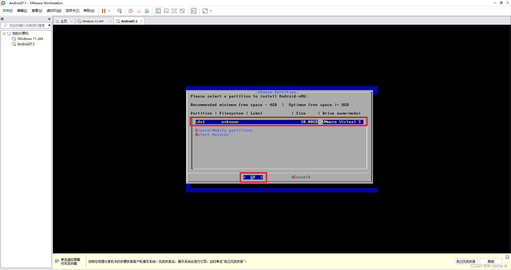This screenshot has width=511, height=270.
Task: Close the 主页 tab
Action: pyautogui.click(x=71, y=21)
